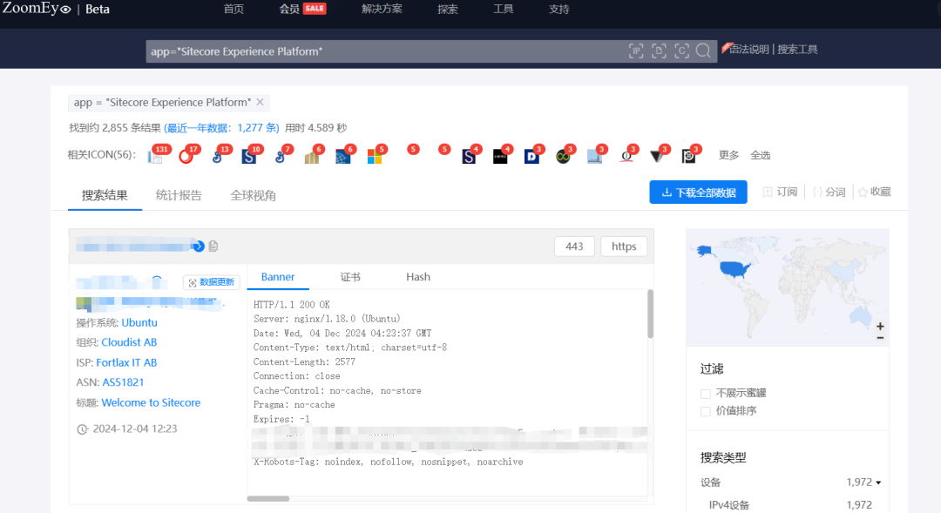Image resolution: width=941 pixels, height=513 pixels.
Task: Zoom in the map with plus icon
Action: coord(880,327)
